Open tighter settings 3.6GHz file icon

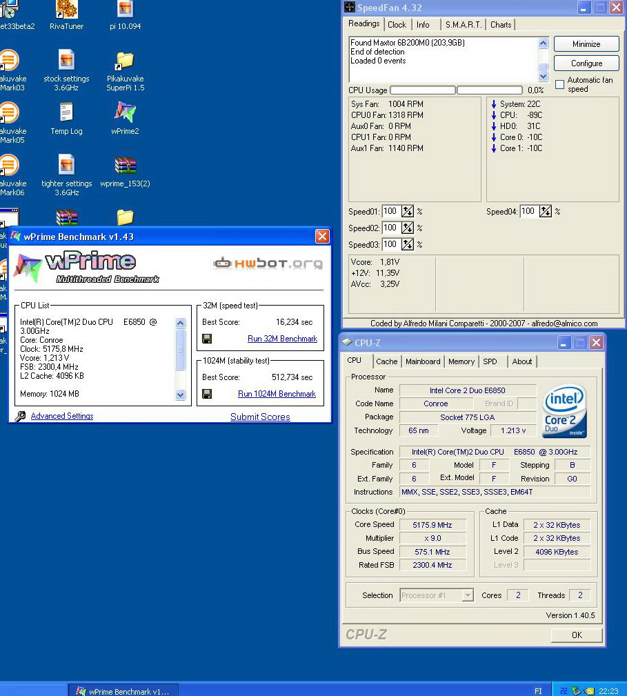tap(66, 175)
